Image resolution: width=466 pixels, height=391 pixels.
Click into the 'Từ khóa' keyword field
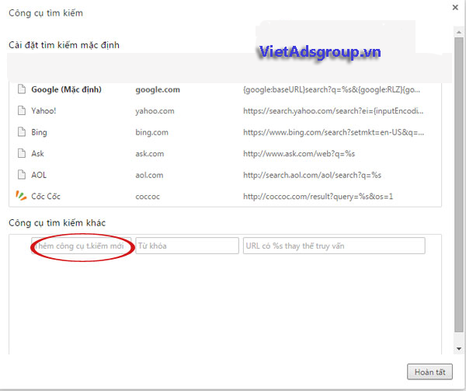coord(186,246)
